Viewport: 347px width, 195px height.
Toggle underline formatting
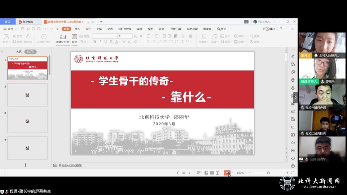pos(105,42)
